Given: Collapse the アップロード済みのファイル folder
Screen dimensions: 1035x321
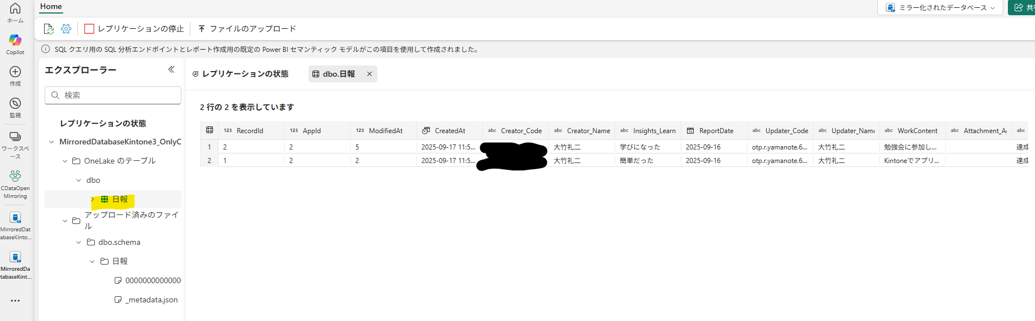Looking at the screenshot, I should click(65, 221).
